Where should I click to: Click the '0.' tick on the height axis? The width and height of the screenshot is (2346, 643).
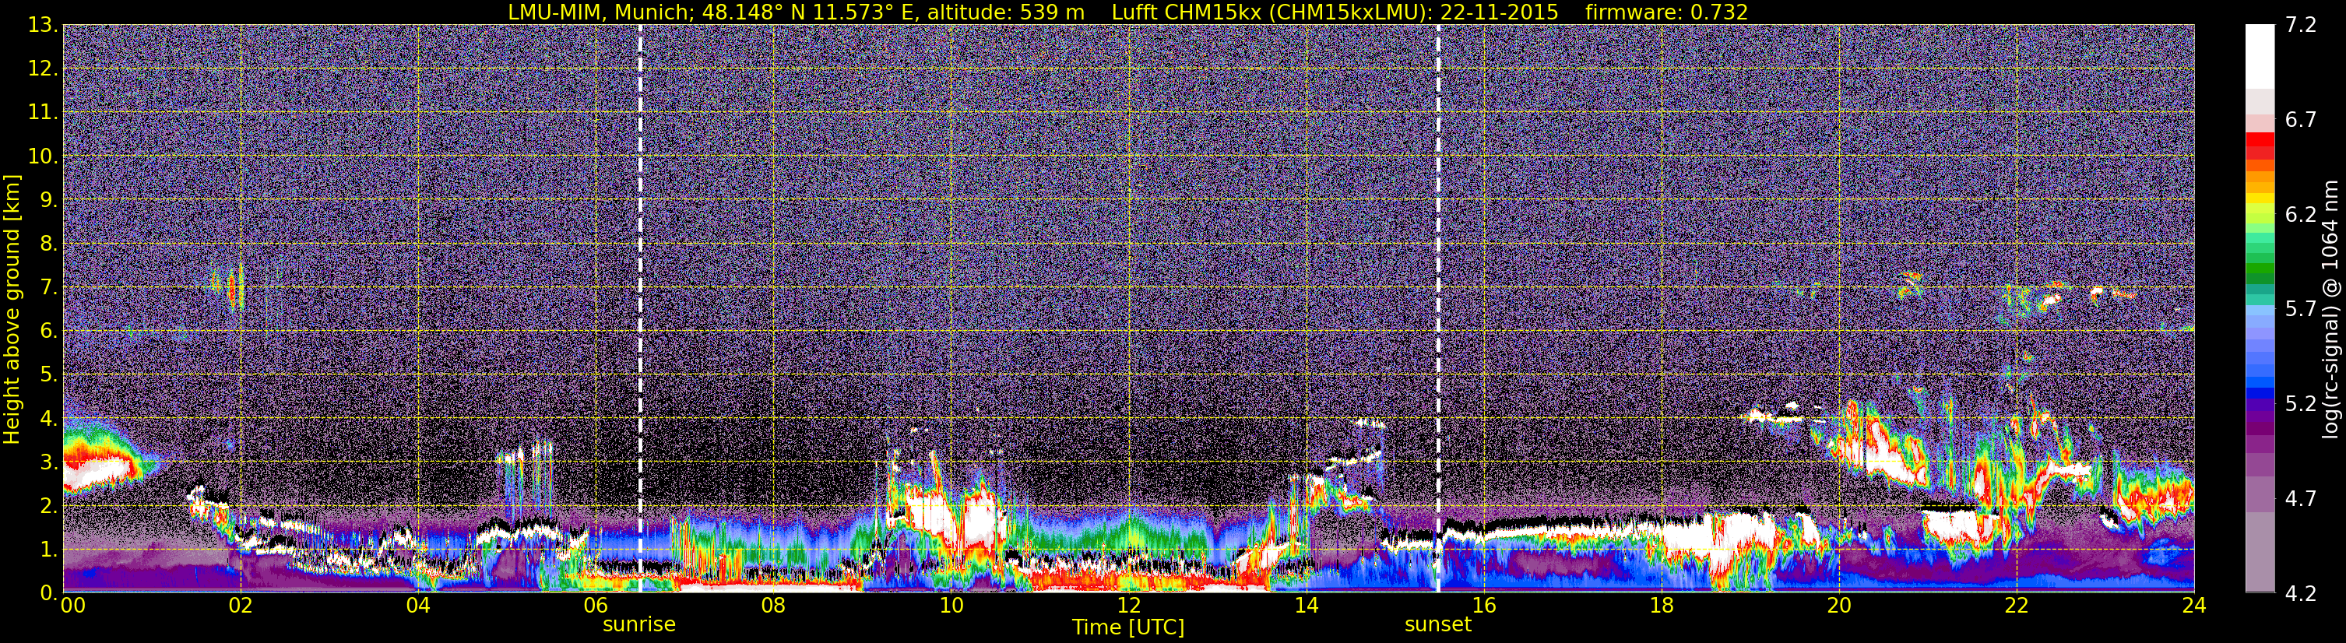click(x=49, y=593)
